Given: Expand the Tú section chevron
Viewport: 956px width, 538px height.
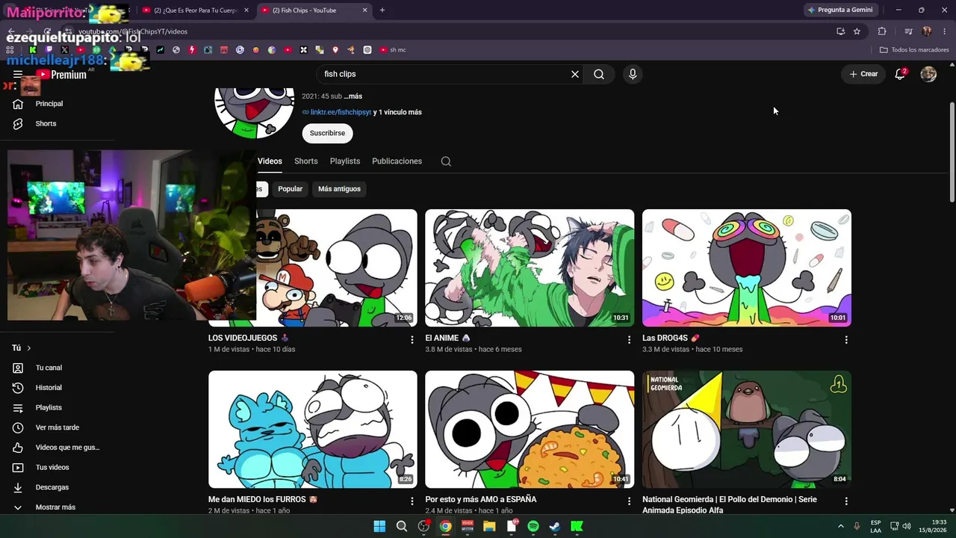Looking at the screenshot, I should coord(29,348).
